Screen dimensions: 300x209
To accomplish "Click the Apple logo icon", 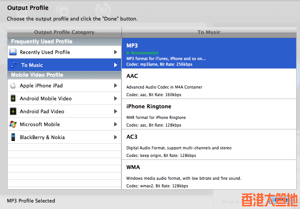I will (13, 85).
